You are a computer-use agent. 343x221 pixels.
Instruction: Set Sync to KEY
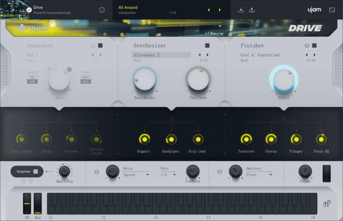[86, 82]
